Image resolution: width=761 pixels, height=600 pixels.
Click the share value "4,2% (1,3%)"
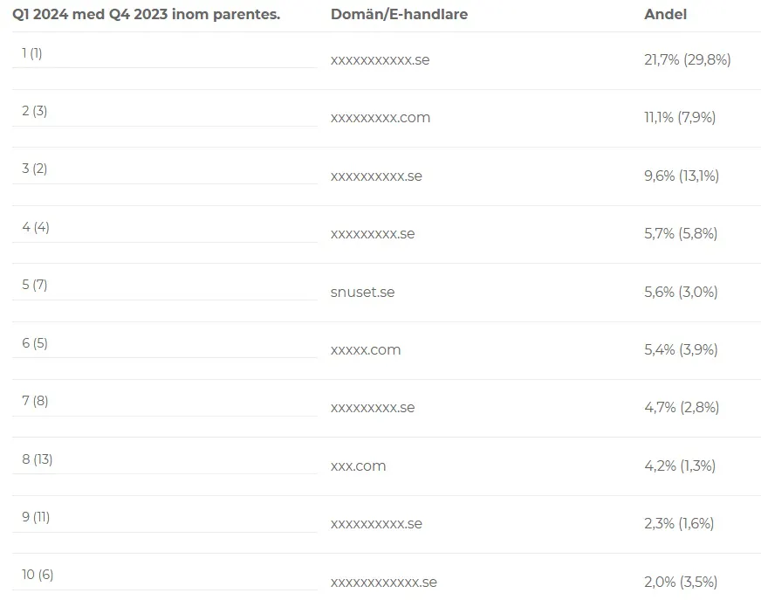[x=679, y=466]
